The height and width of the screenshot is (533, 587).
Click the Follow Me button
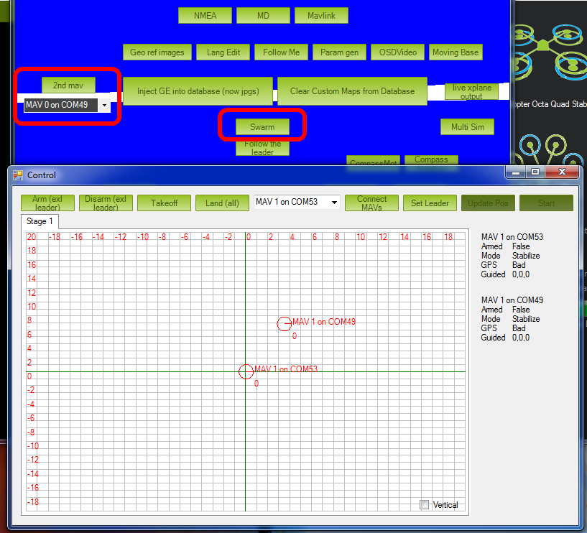(x=282, y=52)
